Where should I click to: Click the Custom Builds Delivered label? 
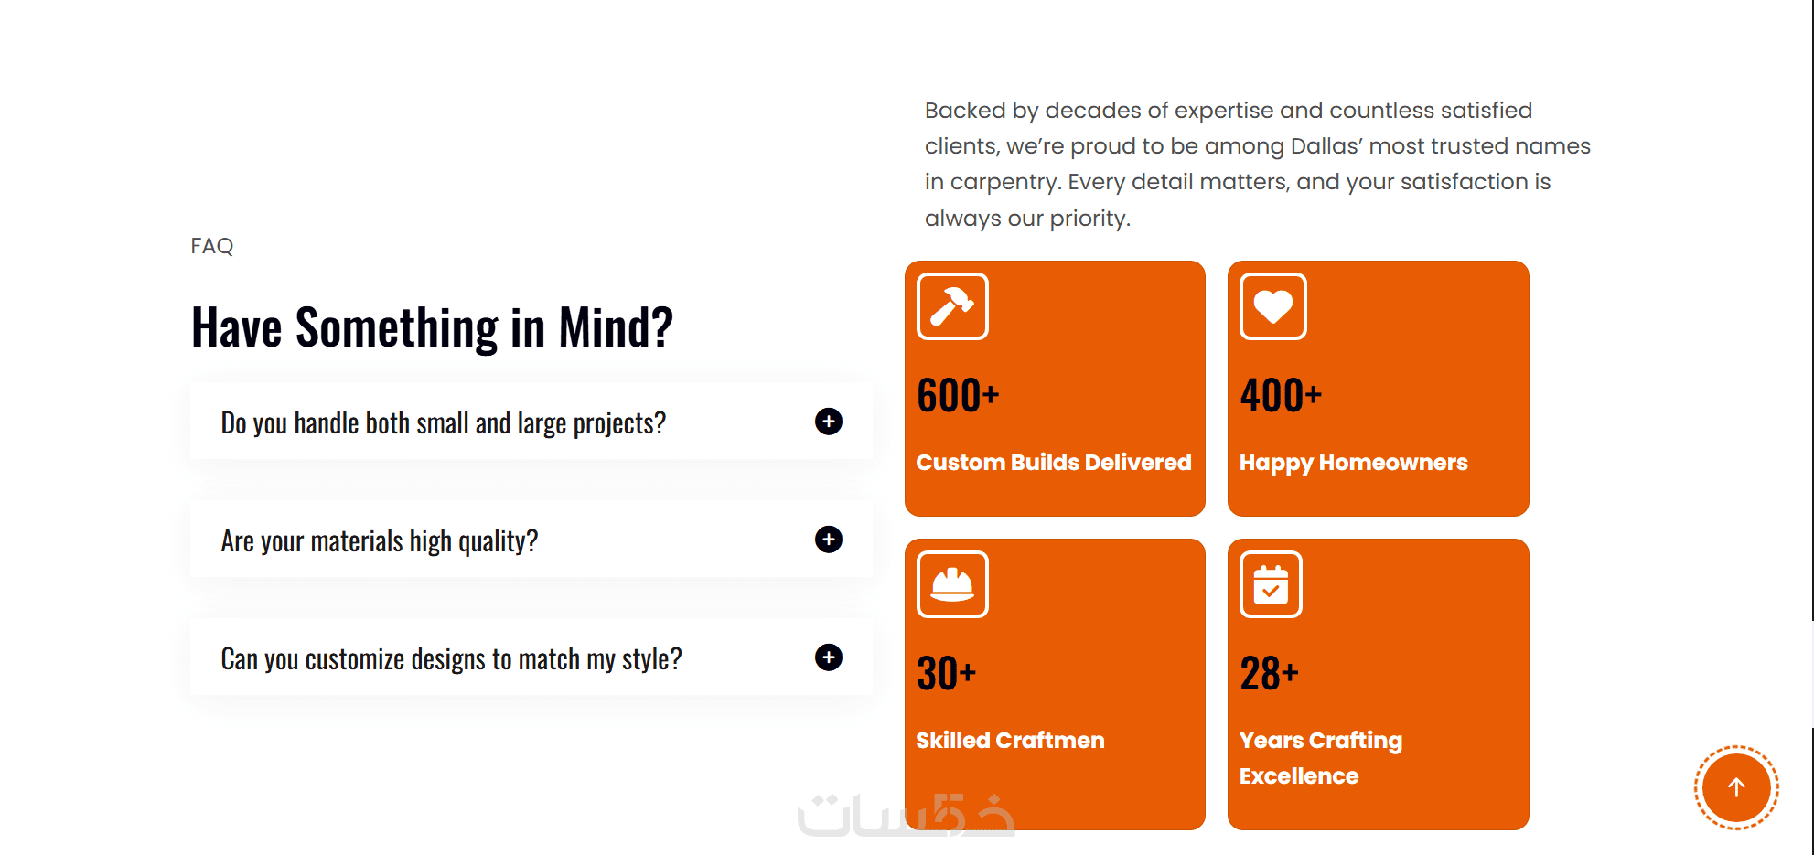click(x=1053, y=463)
